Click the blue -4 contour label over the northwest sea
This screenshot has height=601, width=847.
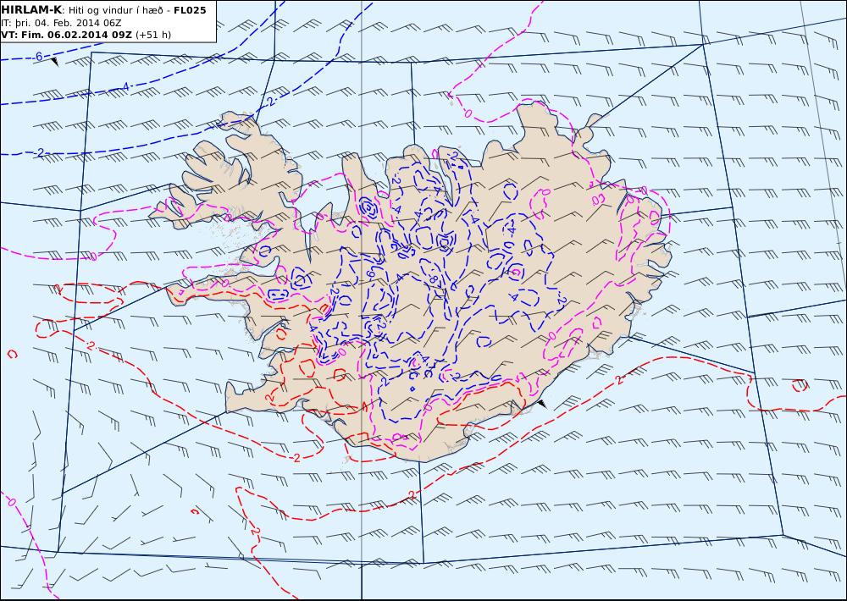pos(125,86)
